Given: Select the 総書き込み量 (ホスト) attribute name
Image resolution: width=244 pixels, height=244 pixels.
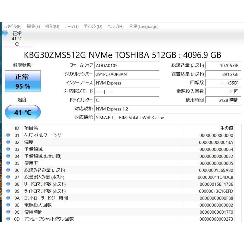Looking at the screenshot, I should point(44,177).
